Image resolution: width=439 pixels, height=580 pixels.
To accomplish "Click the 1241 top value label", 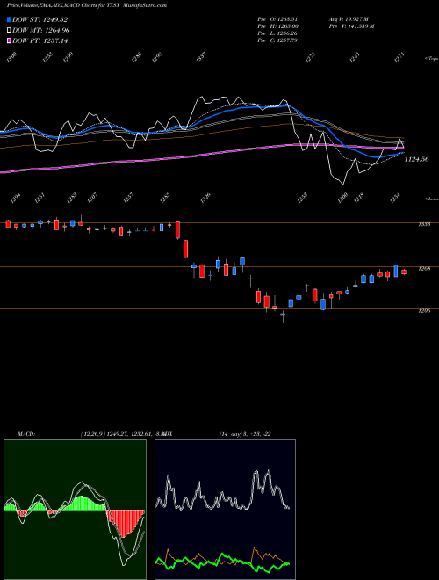I will 355,59.
